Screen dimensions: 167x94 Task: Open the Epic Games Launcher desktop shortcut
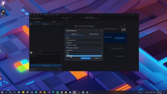3,13
